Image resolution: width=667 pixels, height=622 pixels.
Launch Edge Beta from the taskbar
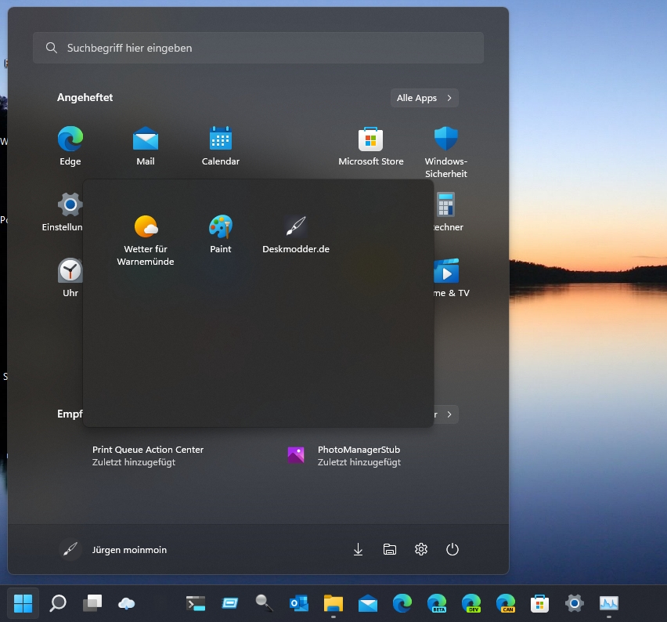click(437, 603)
